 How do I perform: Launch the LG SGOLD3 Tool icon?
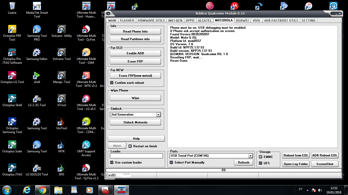point(37,170)
